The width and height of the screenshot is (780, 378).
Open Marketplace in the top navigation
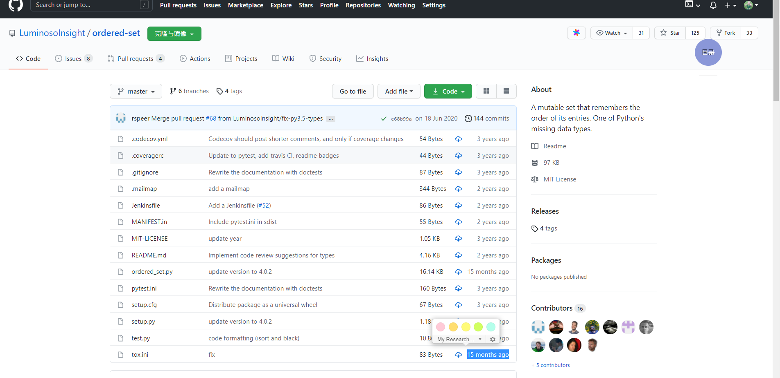246,5
